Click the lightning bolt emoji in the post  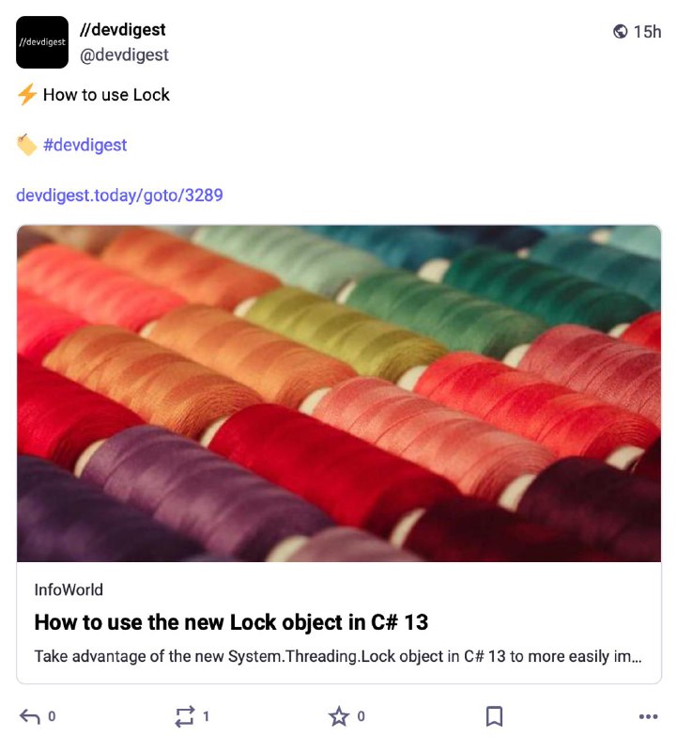(x=27, y=95)
